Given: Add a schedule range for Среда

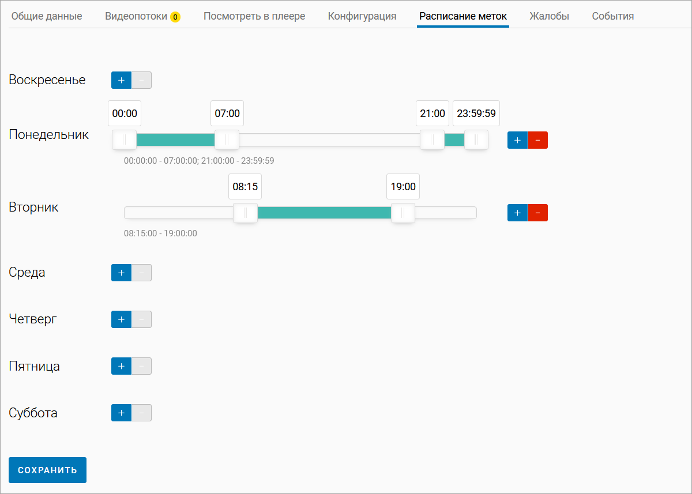Looking at the screenshot, I should pyautogui.click(x=121, y=273).
